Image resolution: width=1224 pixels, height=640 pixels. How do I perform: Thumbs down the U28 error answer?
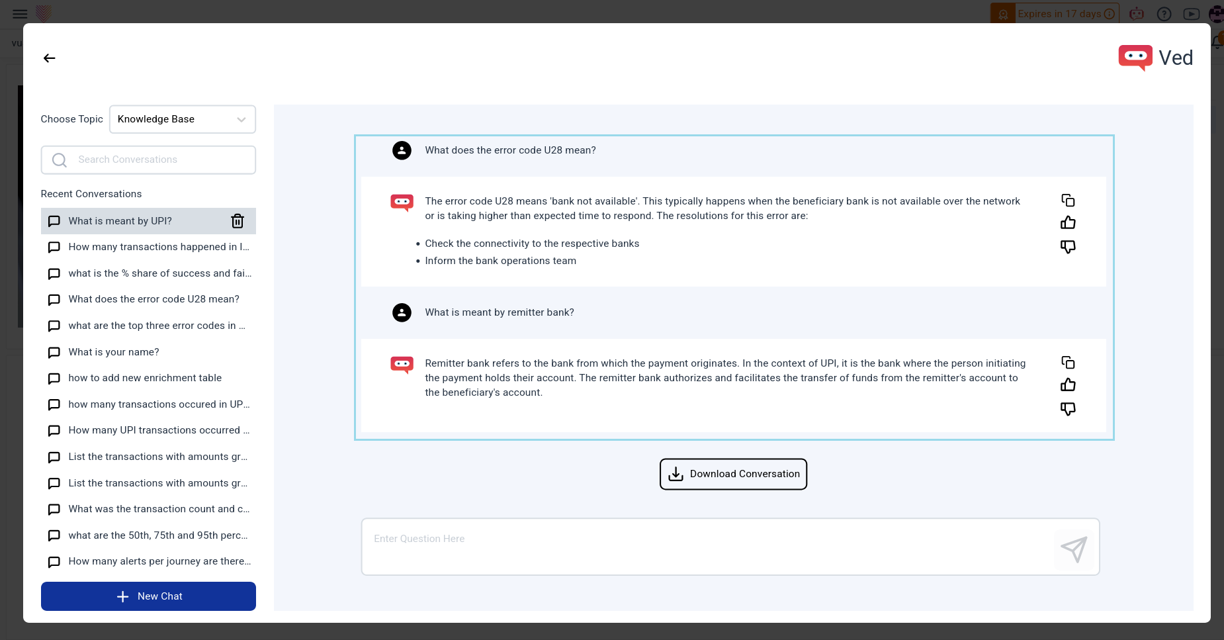[x=1068, y=246]
